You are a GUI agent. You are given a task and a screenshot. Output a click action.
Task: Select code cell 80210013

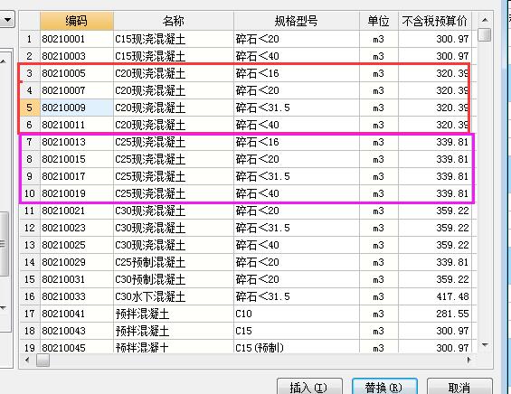(77, 142)
